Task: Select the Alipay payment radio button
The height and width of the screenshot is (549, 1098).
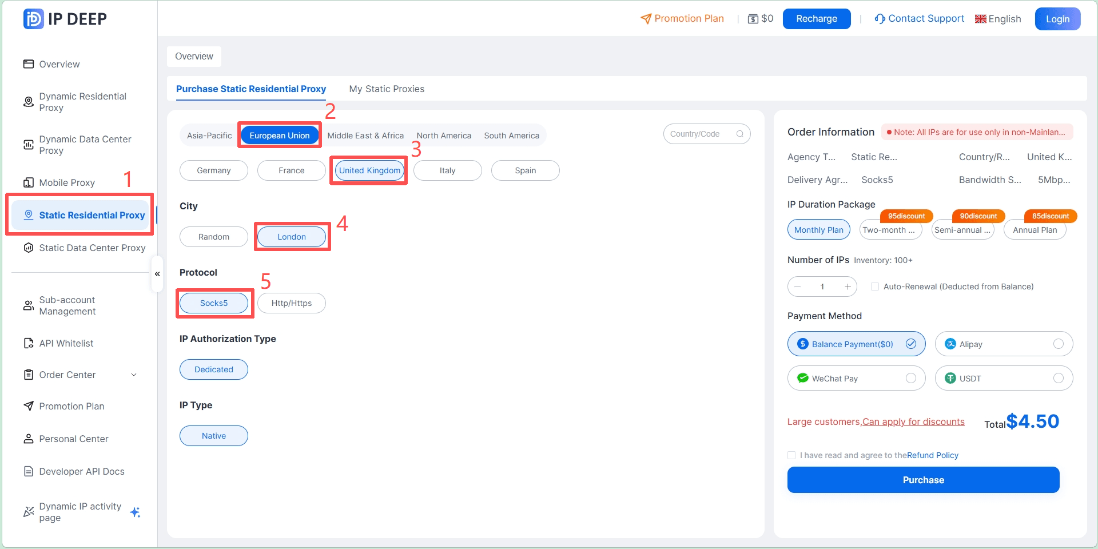Action: tap(1059, 344)
